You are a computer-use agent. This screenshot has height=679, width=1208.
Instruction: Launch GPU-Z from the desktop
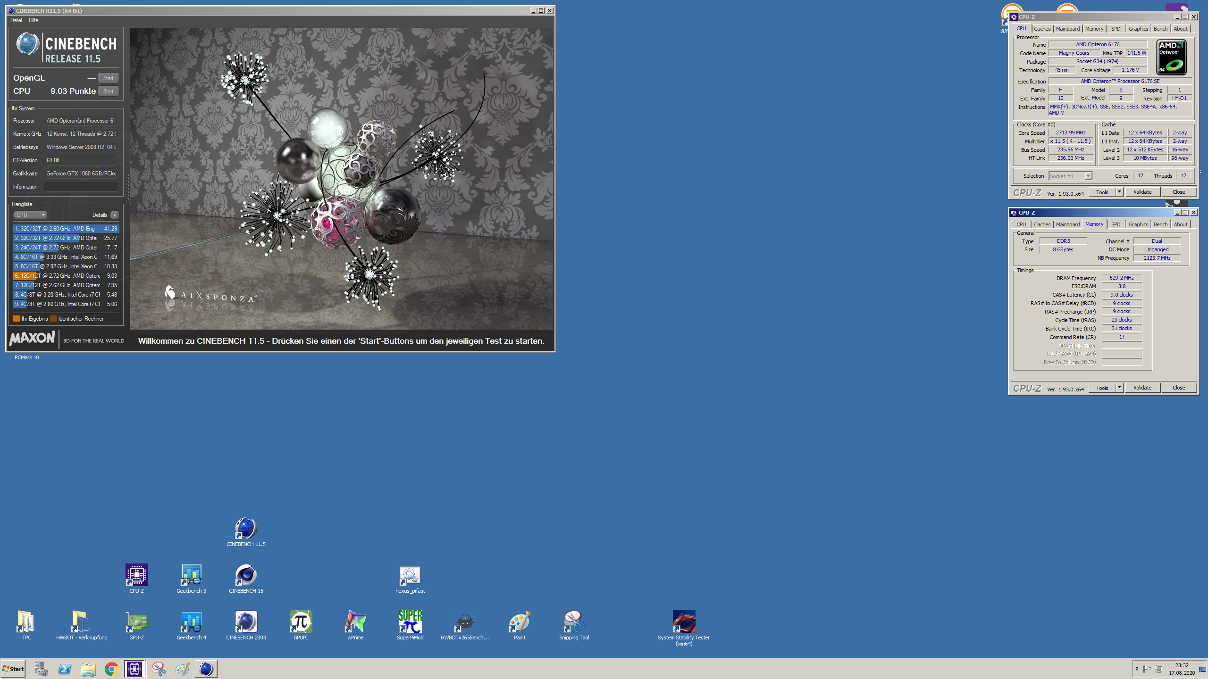tap(136, 625)
